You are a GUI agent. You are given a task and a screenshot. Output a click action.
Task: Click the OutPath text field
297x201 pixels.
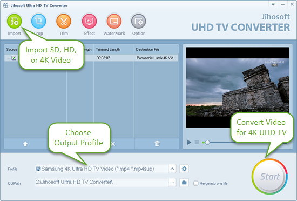tap(102, 183)
